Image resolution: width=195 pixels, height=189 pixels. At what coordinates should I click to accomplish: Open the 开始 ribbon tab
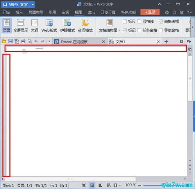tap(6, 12)
